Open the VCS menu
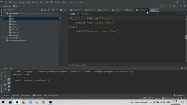The height and width of the screenshot is (105, 187). (x=52, y=2)
